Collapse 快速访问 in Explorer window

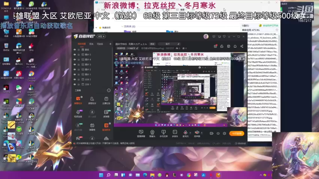point(96,27)
